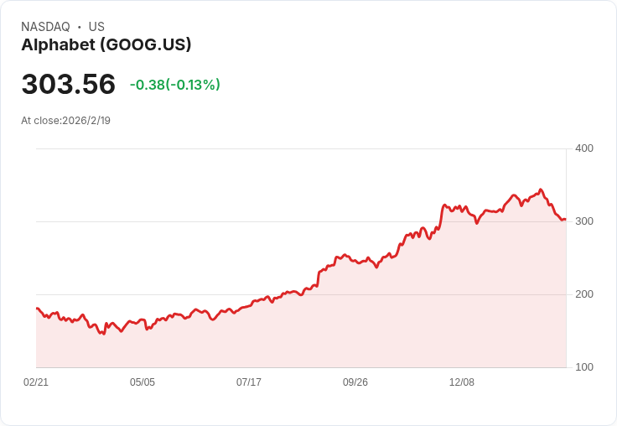Select the 07/17 date on the x-axis
Viewport: 617px width, 426px height.
click(x=249, y=382)
